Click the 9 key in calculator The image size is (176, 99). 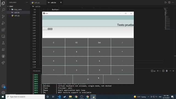99,52
